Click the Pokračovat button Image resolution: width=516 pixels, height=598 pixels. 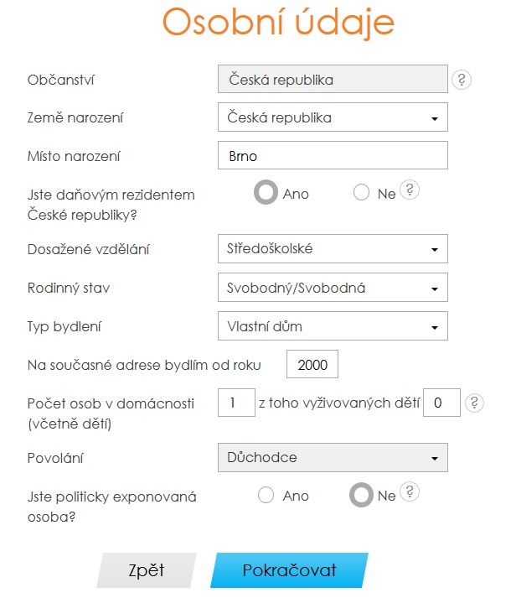(x=290, y=570)
